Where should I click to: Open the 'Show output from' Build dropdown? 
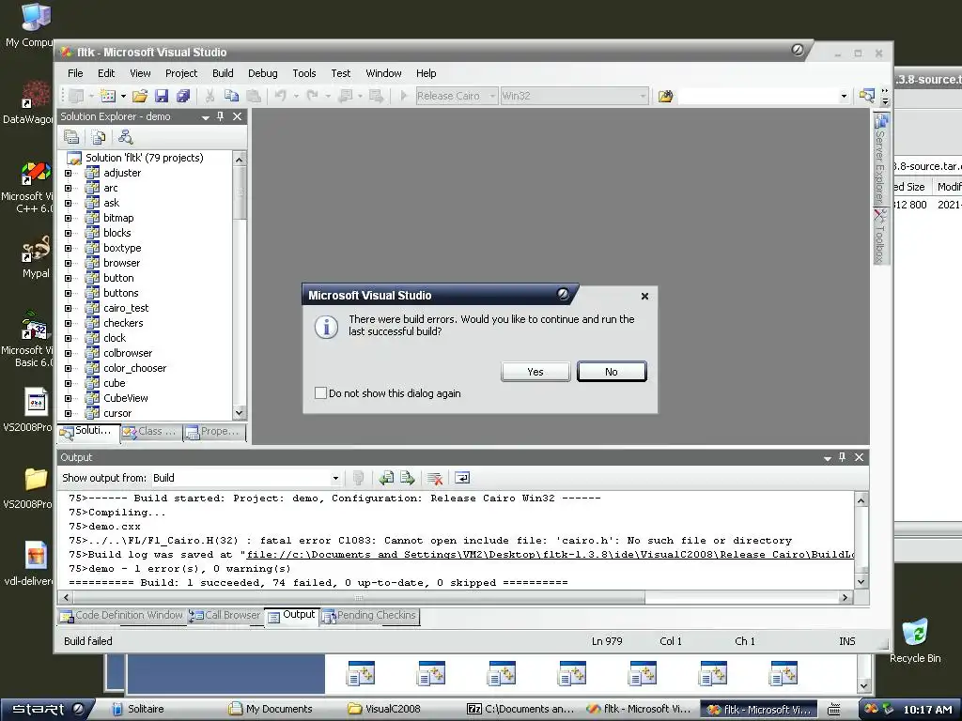pos(335,478)
